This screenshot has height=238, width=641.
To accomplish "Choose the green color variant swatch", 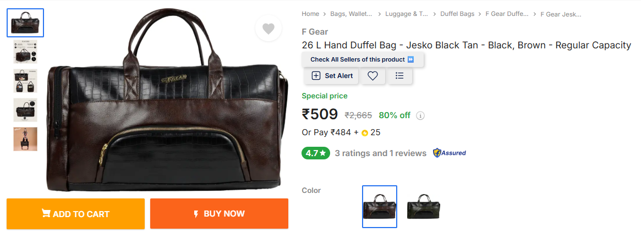I will coord(424,207).
